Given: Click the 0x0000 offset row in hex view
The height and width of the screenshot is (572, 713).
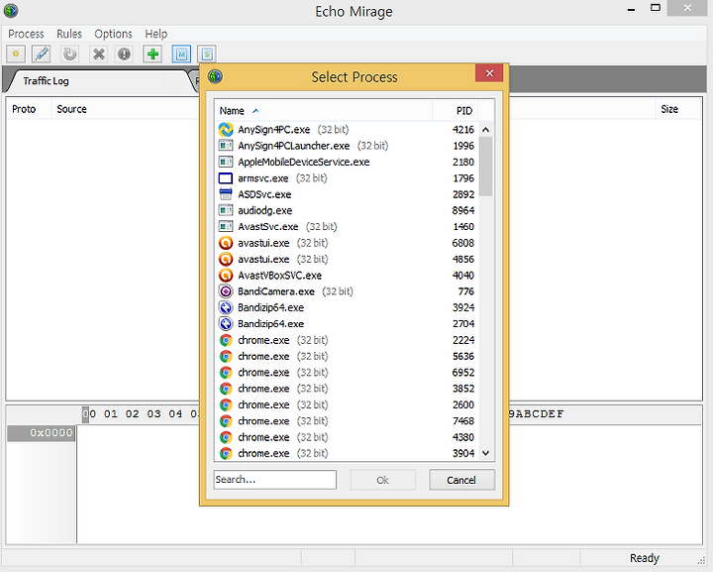Looking at the screenshot, I should coord(41,433).
